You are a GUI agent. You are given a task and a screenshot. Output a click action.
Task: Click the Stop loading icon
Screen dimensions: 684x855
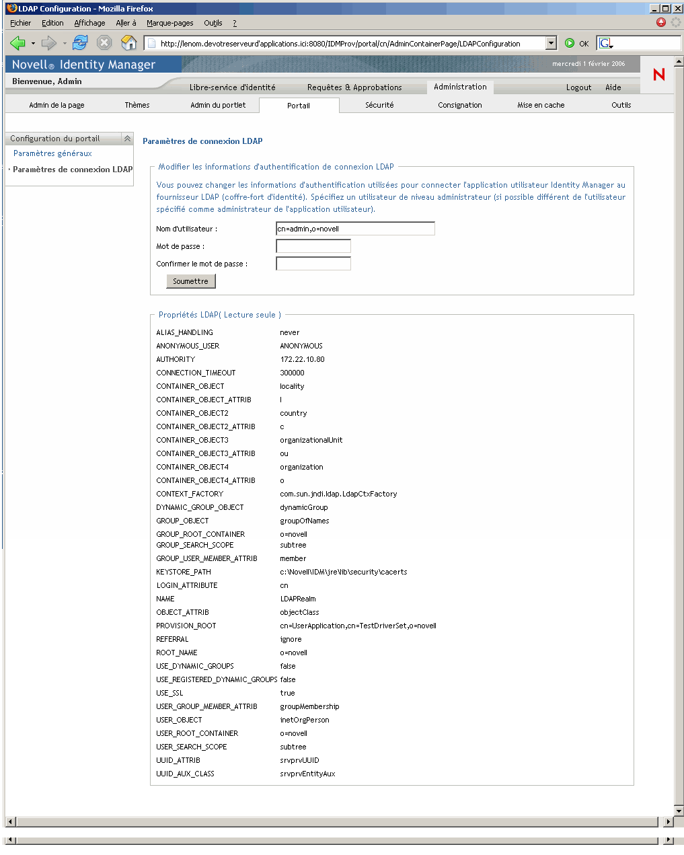(x=104, y=43)
